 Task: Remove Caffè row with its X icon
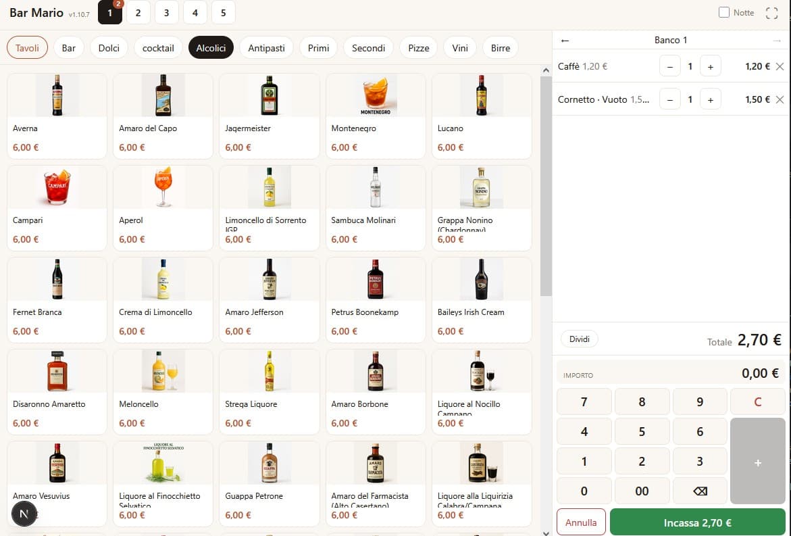point(780,66)
